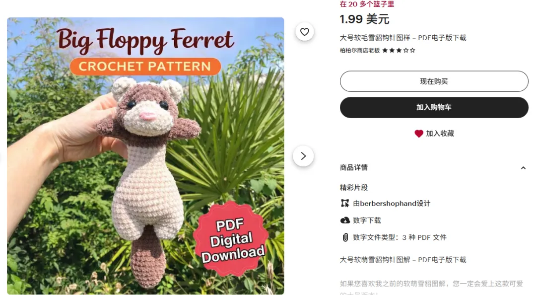The image size is (536, 295).
Task: Click the 1.99 美元 price text
Action: point(364,19)
